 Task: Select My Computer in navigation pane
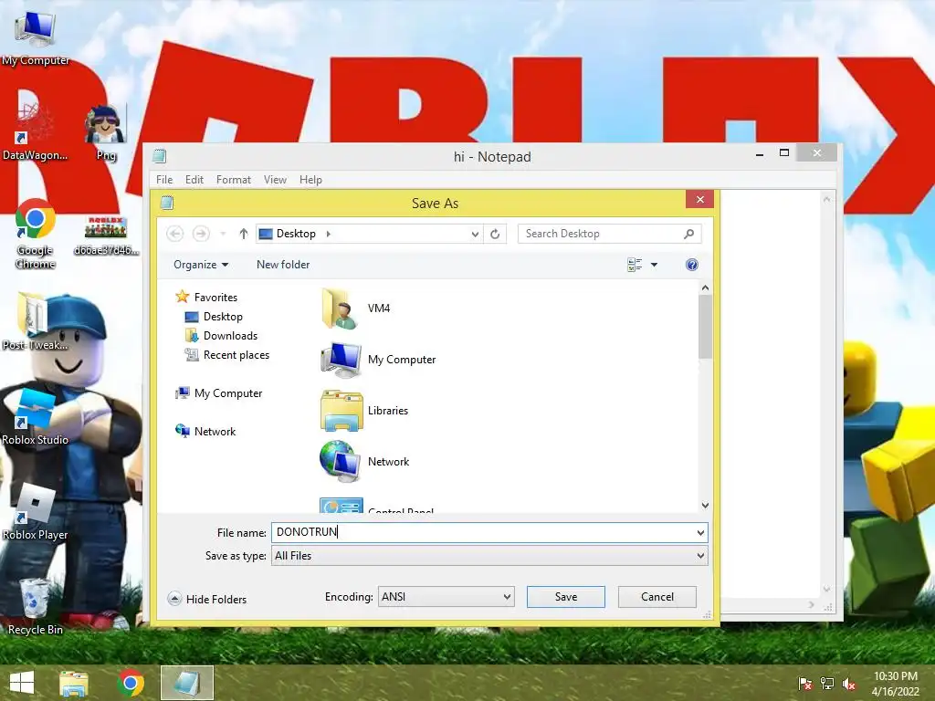point(219,393)
